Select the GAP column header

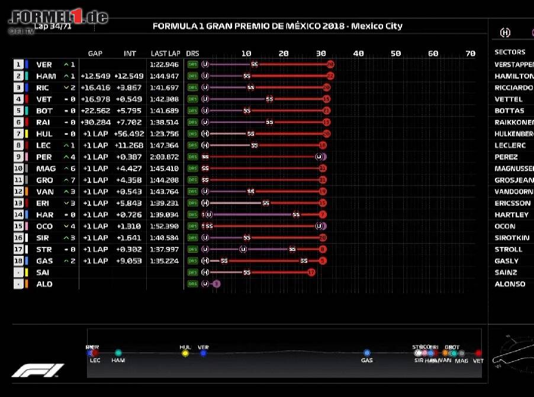pyautogui.click(x=95, y=53)
